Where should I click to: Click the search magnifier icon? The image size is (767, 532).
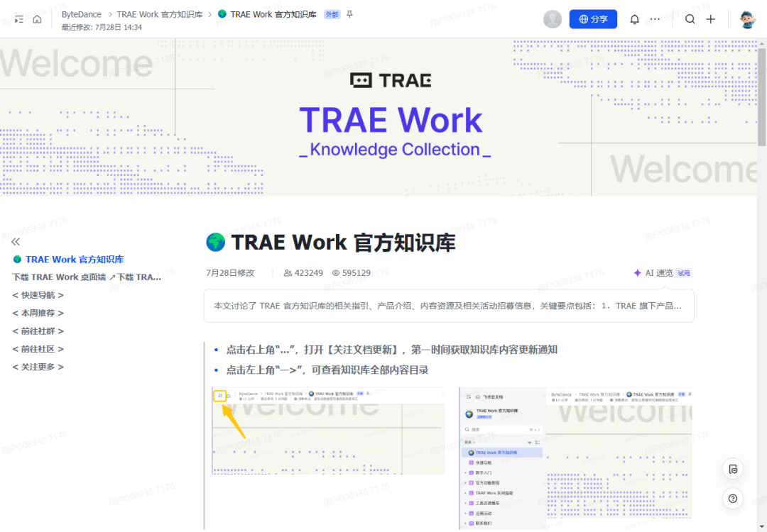tap(690, 19)
